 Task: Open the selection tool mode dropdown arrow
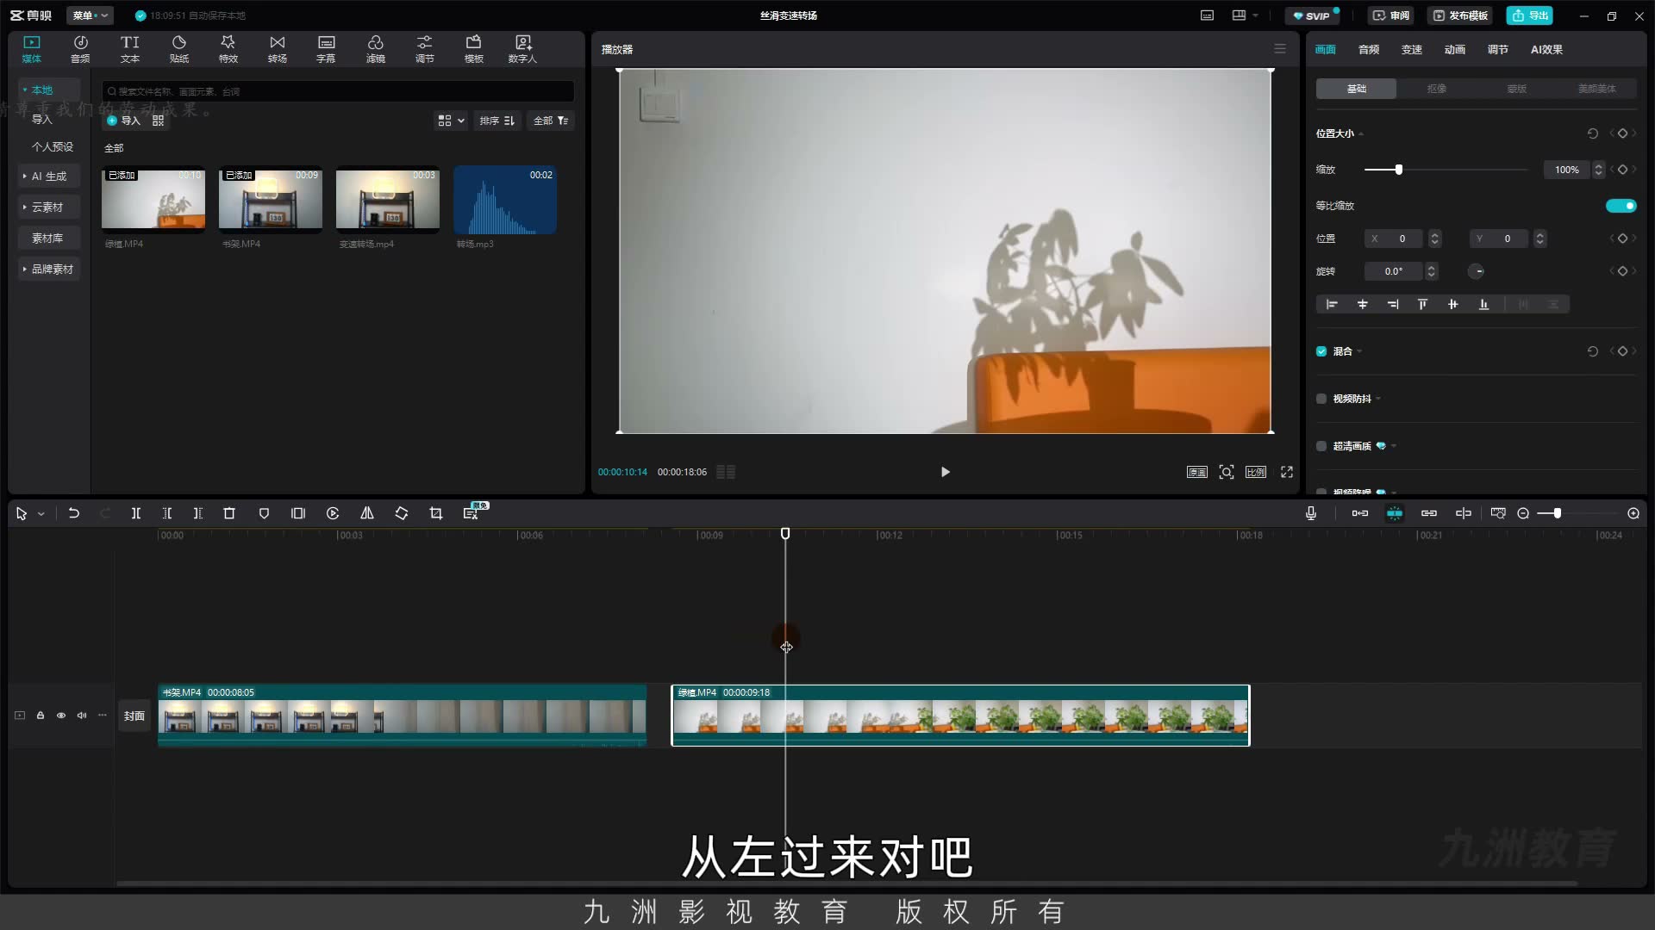41,514
